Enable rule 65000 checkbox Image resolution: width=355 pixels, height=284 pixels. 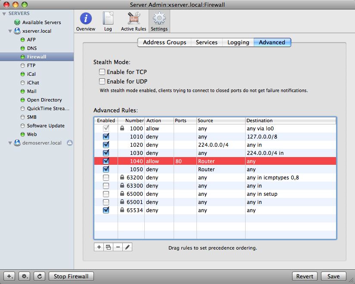[106, 194]
